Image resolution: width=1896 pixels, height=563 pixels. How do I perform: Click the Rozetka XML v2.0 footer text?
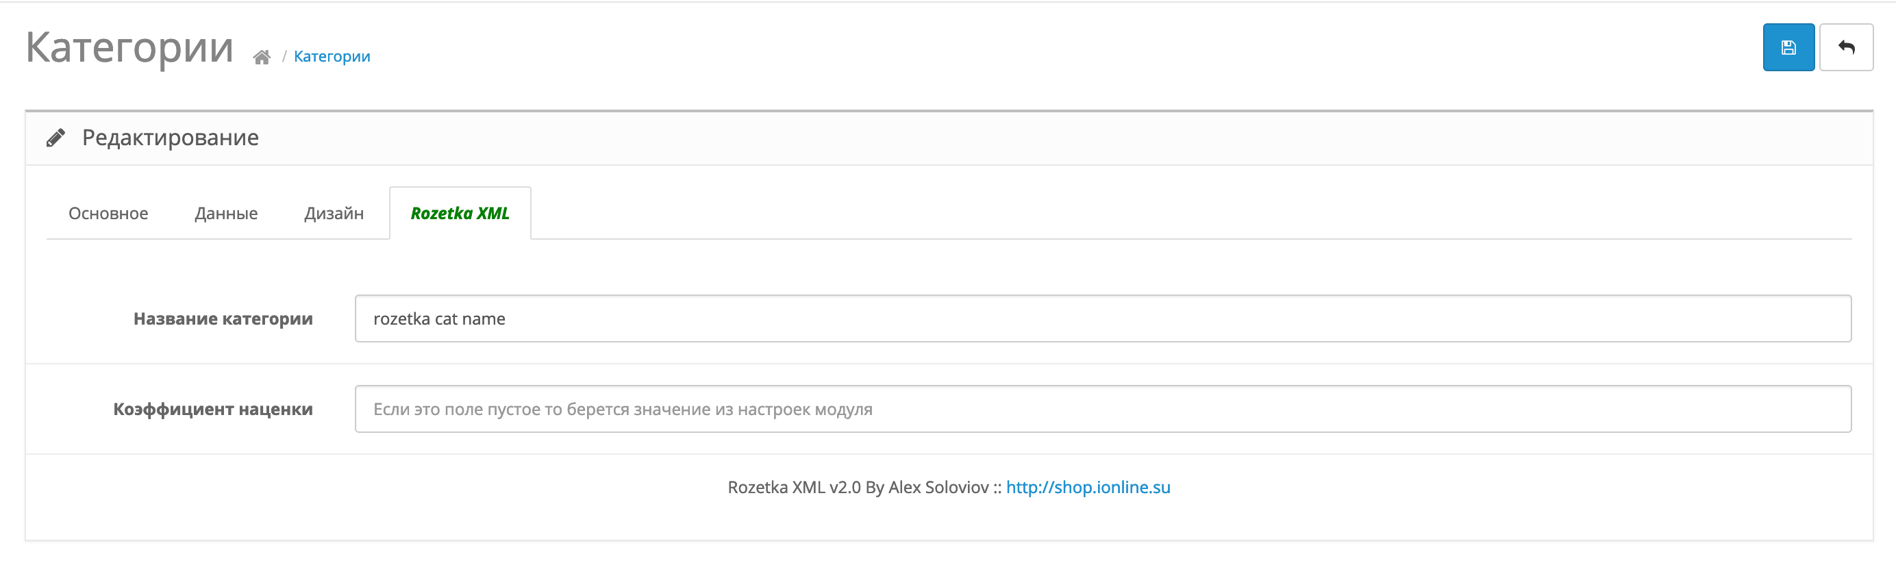858,487
